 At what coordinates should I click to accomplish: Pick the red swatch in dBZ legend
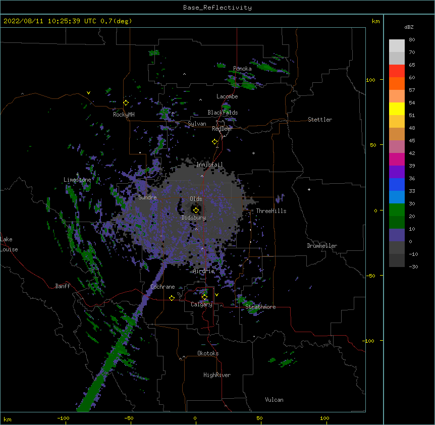tap(397, 71)
